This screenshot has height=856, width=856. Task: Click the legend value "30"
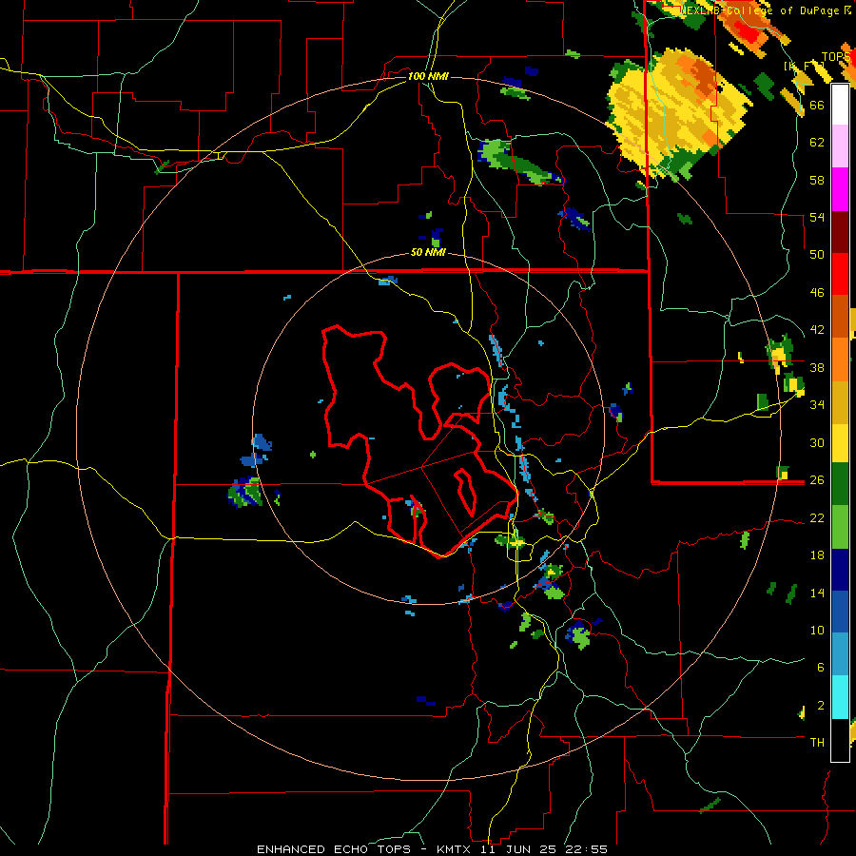point(817,442)
